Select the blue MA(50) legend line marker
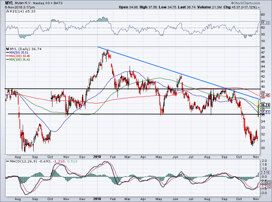The height and width of the screenshot is (202, 272). [8, 53]
